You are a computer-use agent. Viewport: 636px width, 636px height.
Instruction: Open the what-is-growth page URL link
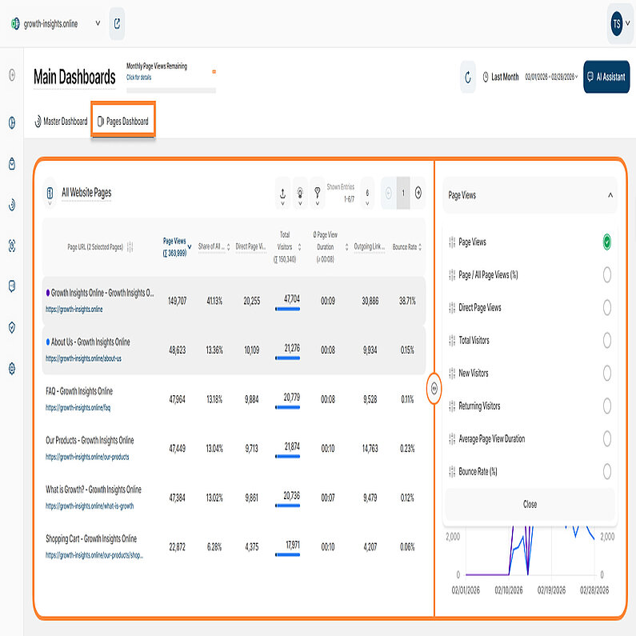(x=90, y=506)
